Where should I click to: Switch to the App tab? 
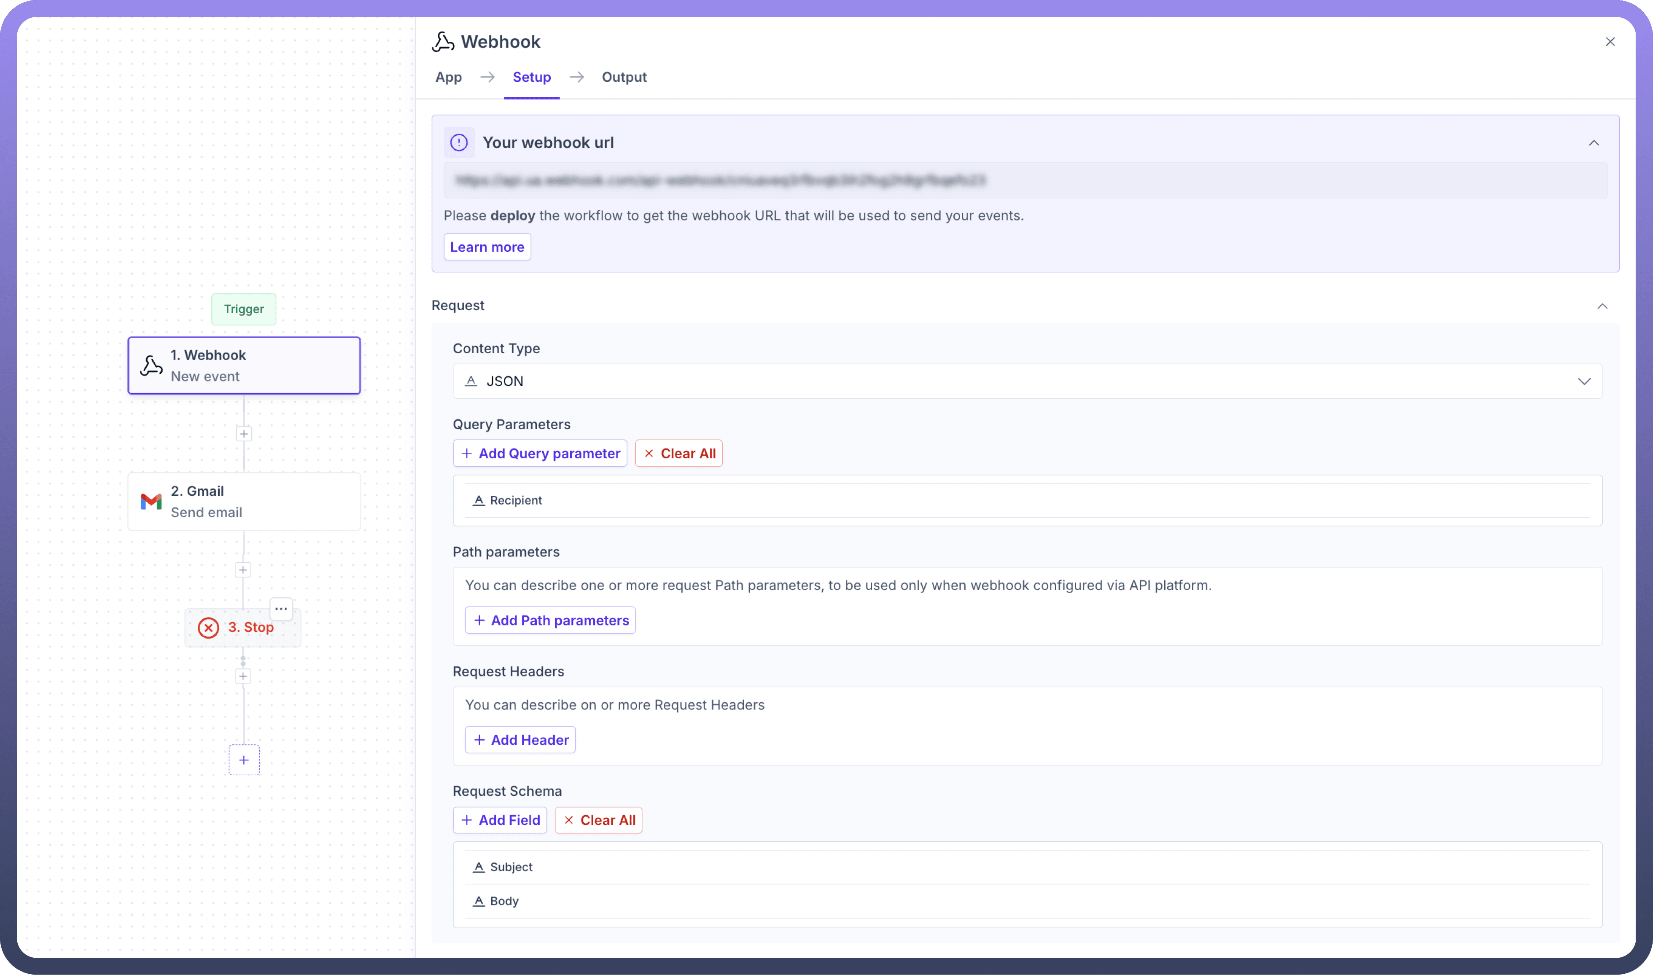(448, 78)
